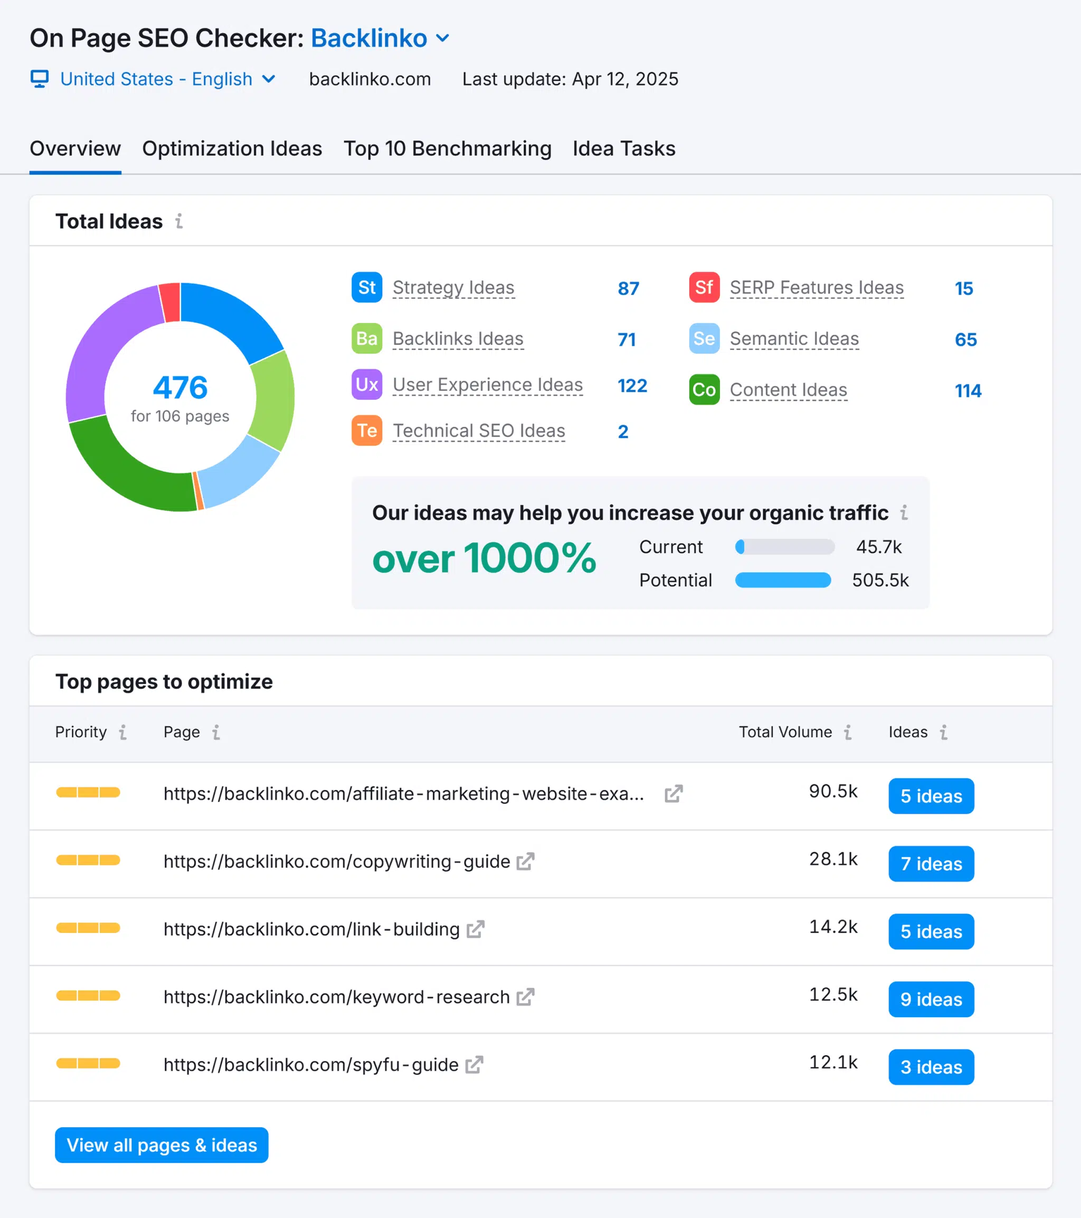Open the Top 10 Benchmarking tab
Viewport: 1081px width, 1218px height.
[447, 148]
